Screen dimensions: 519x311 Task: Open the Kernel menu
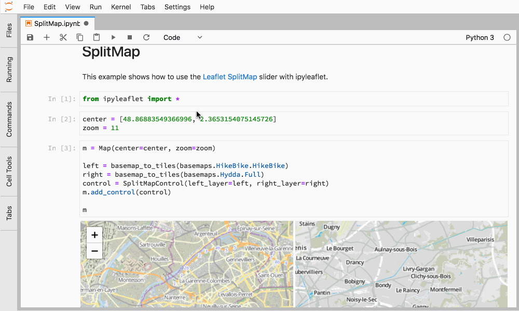click(x=120, y=7)
